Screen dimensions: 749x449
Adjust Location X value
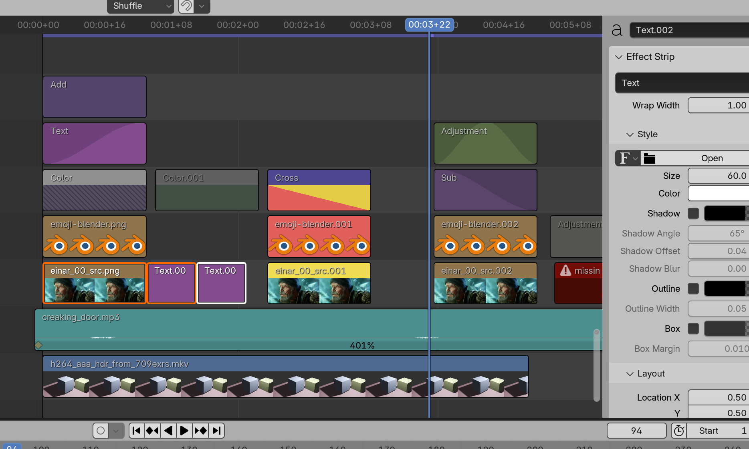click(718, 397)
